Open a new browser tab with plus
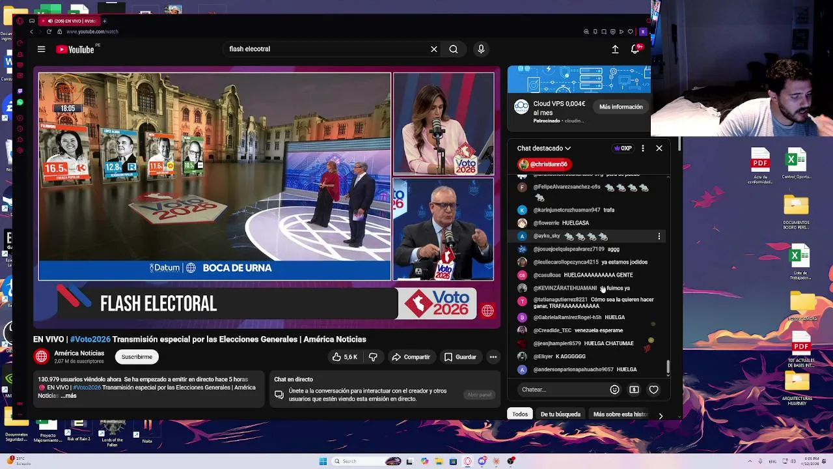Image resolution: width=833 pixels, height=469 pixels. (x=104, y=21)
